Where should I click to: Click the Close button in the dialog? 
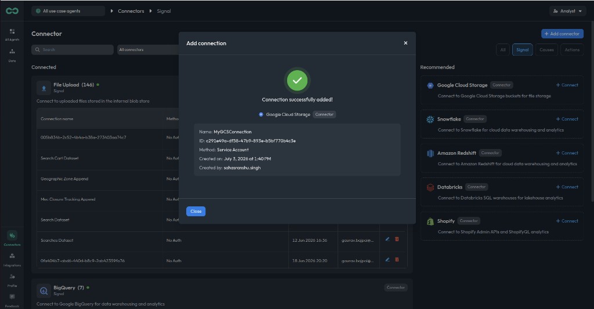pyautogui.click(x=196, y=211)
